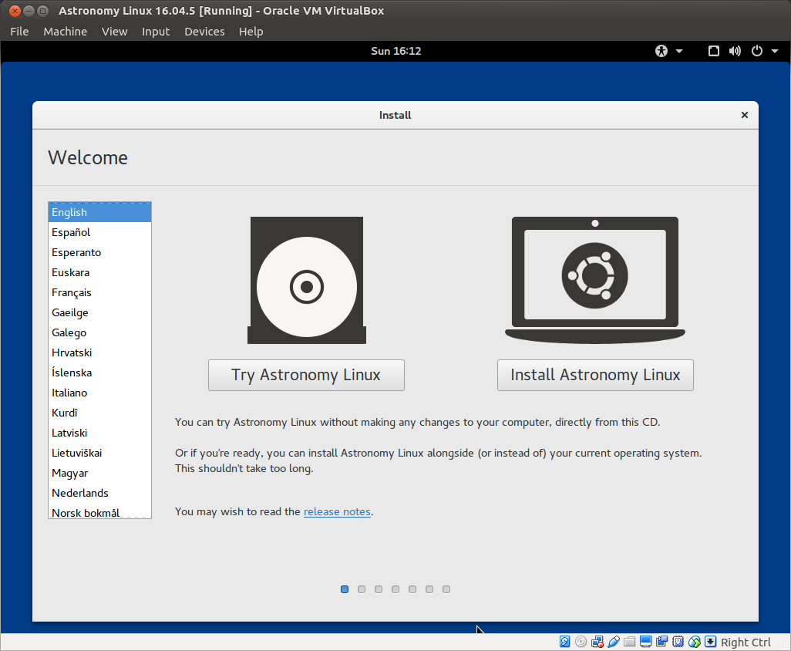Click the Try Astronomy Linux button
The height and width of the screenshot is (651, 791).
coord(306,375)
